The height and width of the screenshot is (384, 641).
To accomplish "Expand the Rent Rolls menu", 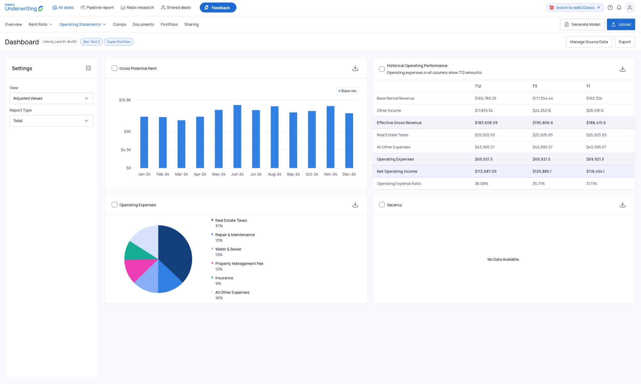I will (40, 24).
